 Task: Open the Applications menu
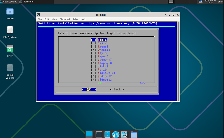[x=9, y=2]
